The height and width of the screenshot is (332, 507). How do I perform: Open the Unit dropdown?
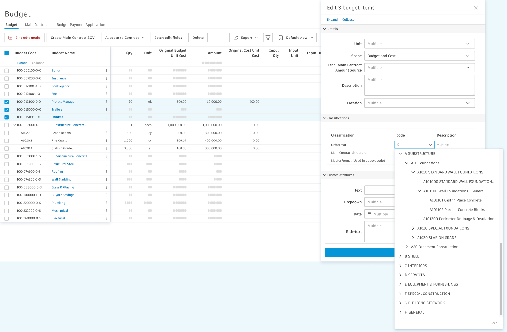tap(420, 44)
